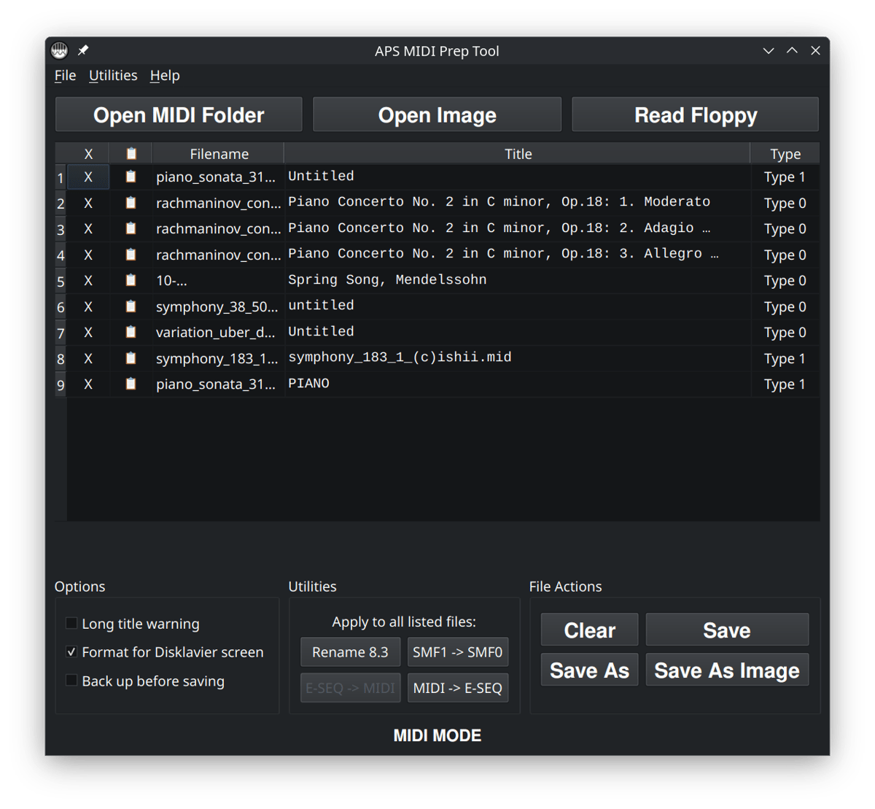The image size is (875, 809).
Task: Uncheck Format for Disklavier screen
Action: click(71, 651)
